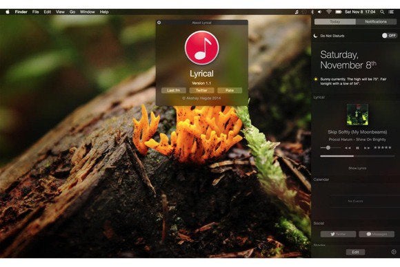Skip to next track in Lyrical widget
The width and height of the screenshot is (400, 267).
(x=367, y=148)
